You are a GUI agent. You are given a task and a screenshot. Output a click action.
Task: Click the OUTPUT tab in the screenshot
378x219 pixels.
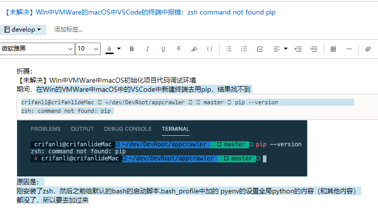(x=82, y=129)
